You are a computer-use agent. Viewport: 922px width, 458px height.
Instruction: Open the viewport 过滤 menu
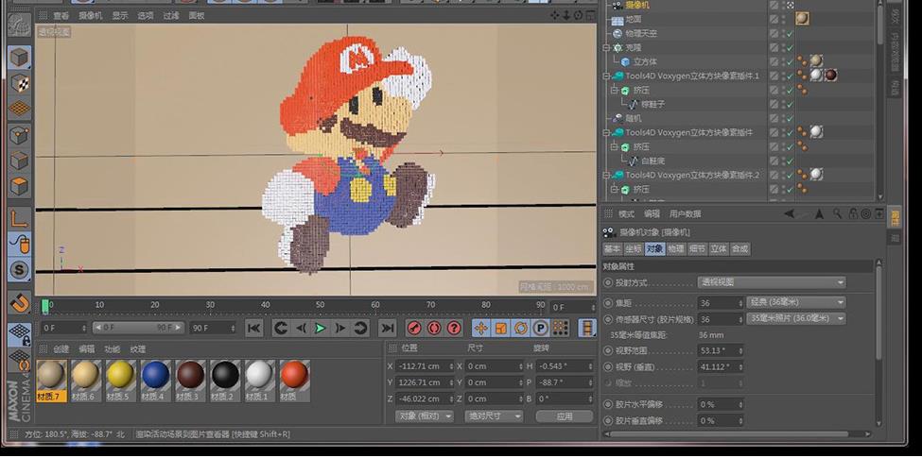pos(171,16)
